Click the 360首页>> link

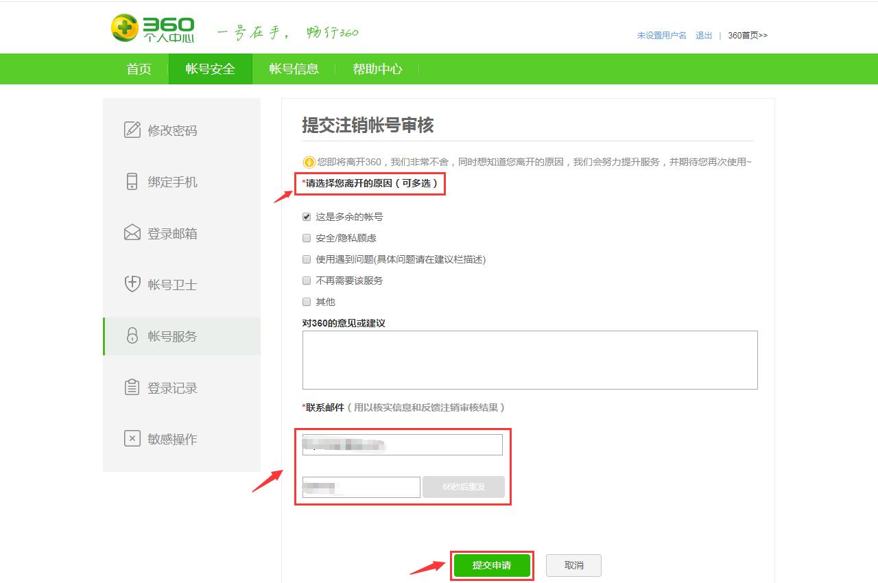746,35
